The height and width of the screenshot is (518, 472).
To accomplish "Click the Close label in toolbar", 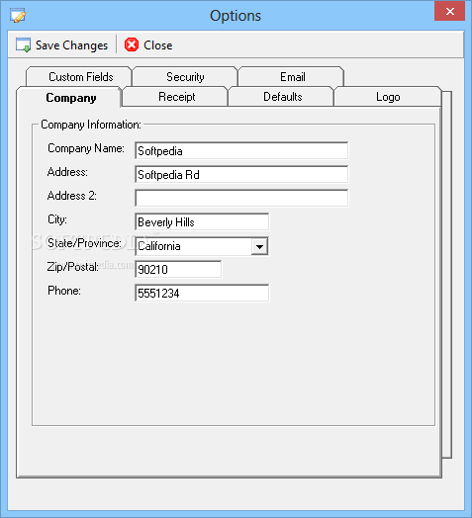I will pyautogui.click(x=157, y=45).
